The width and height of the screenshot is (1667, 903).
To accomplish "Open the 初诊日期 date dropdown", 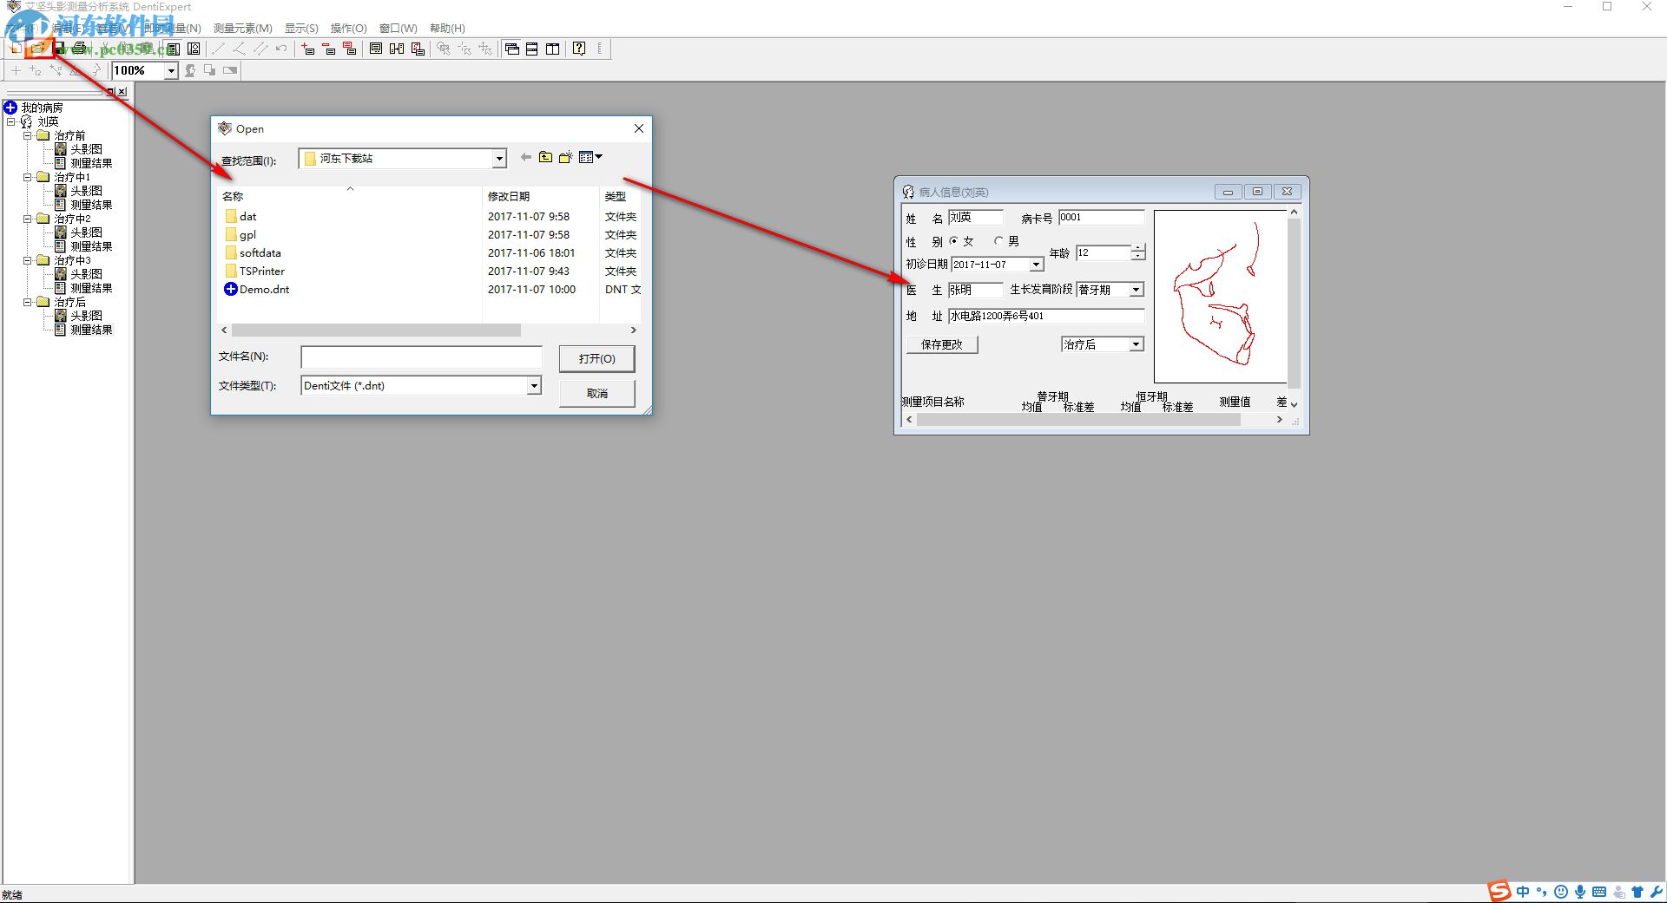I will 1036,265.
